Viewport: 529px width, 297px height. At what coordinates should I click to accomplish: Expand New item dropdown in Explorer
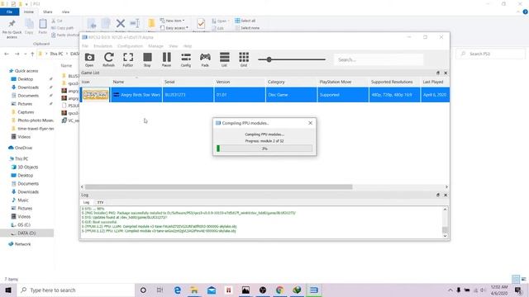point(173,21)
